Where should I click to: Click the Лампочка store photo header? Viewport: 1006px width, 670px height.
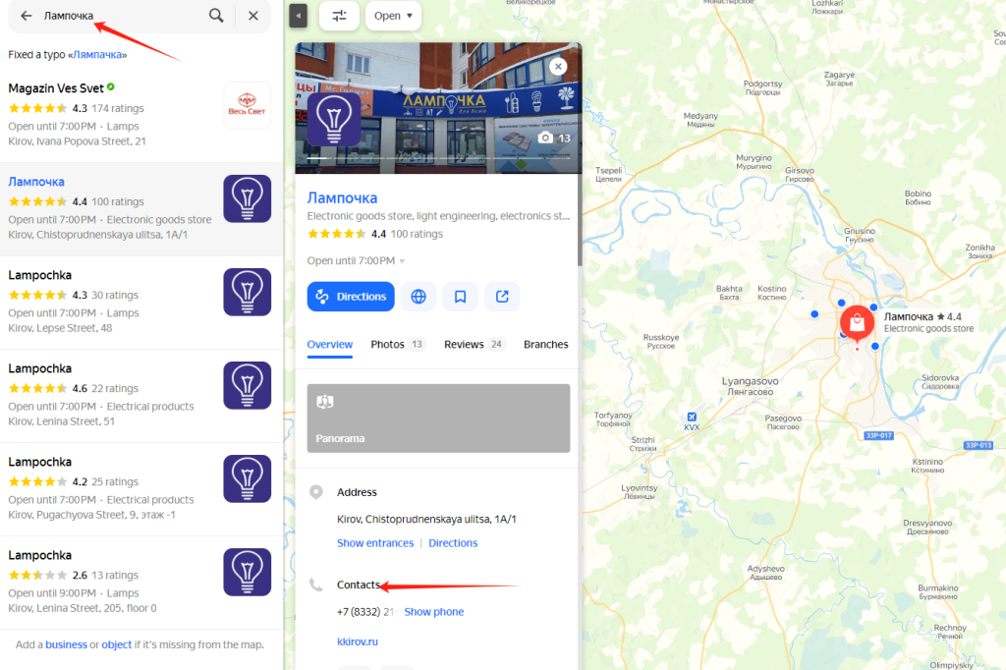tap(438, 108)
